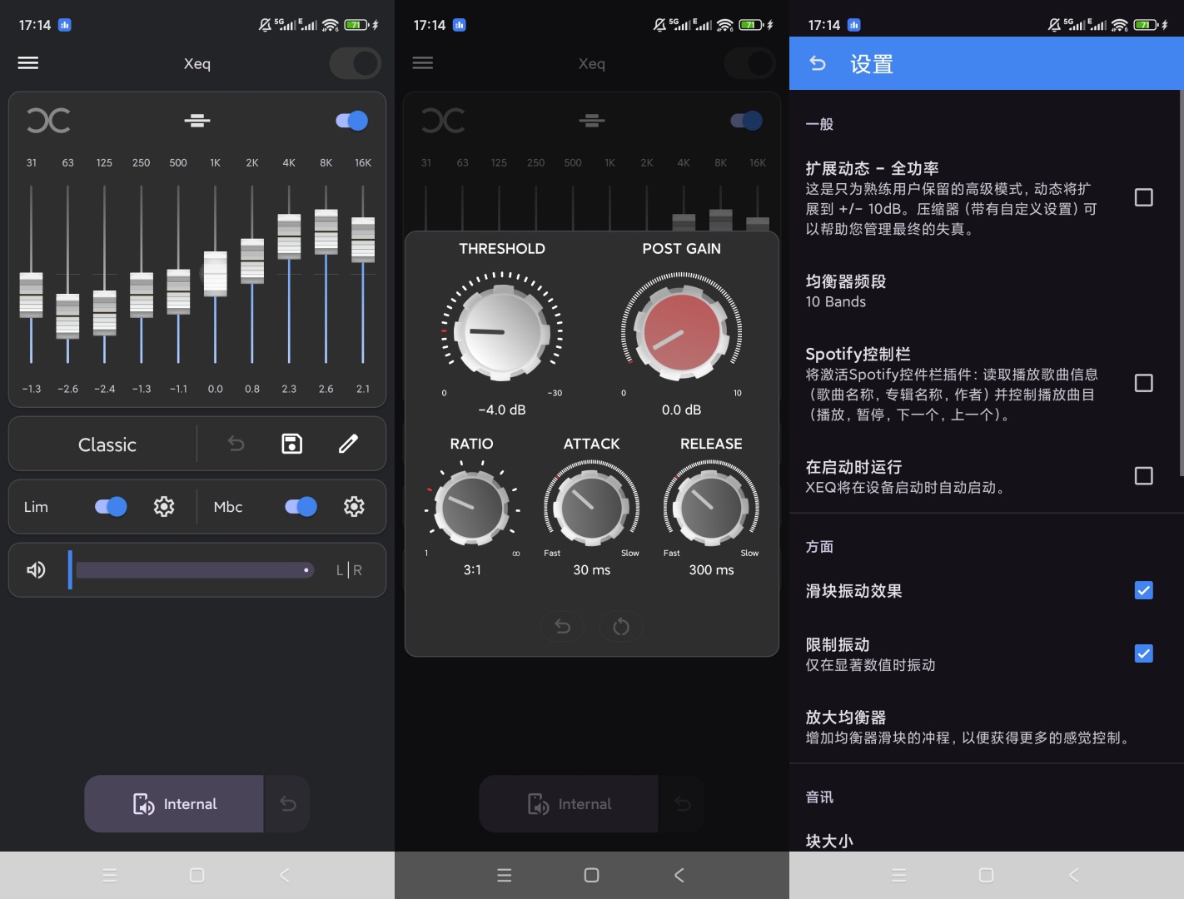Open the navigation drawer menu
Screen dimensions: 1184x899
click(27, 62)
